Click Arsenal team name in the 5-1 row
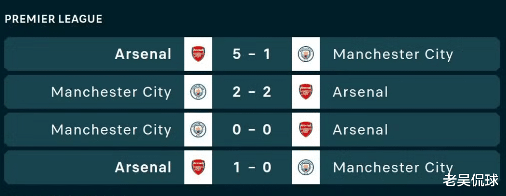This screenshot has width=506, height=196. coord(143,54)
